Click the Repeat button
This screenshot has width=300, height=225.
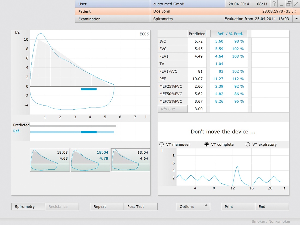107,207
